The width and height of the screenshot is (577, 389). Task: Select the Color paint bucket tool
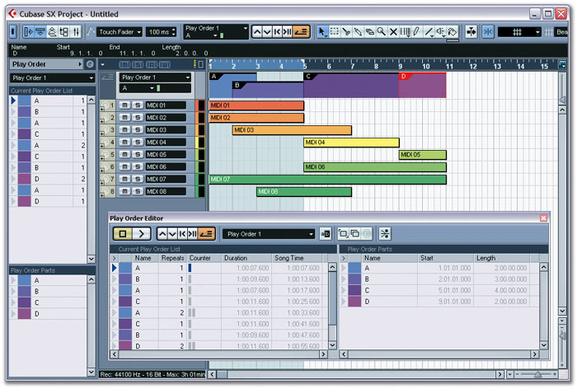click(453, 32)
